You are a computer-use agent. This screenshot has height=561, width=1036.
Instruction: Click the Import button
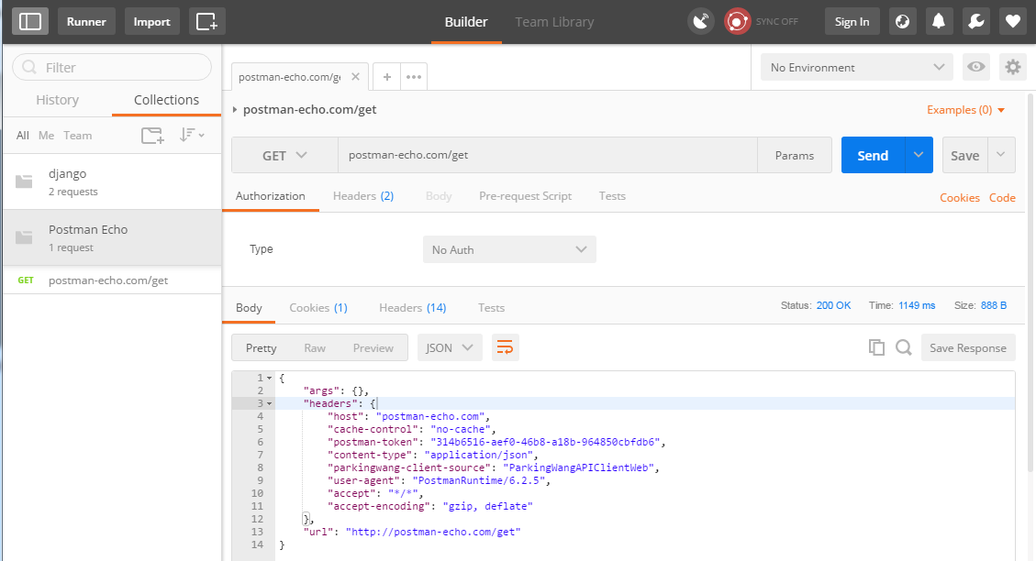(x=152, y=22)
